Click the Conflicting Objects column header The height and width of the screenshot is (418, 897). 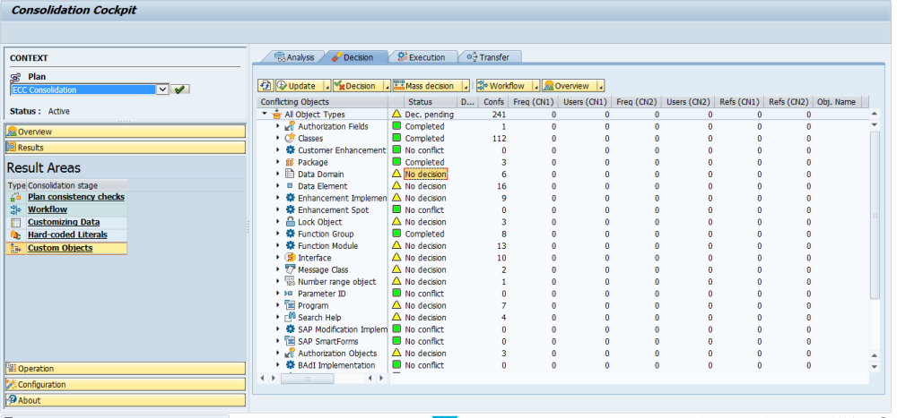323,102
